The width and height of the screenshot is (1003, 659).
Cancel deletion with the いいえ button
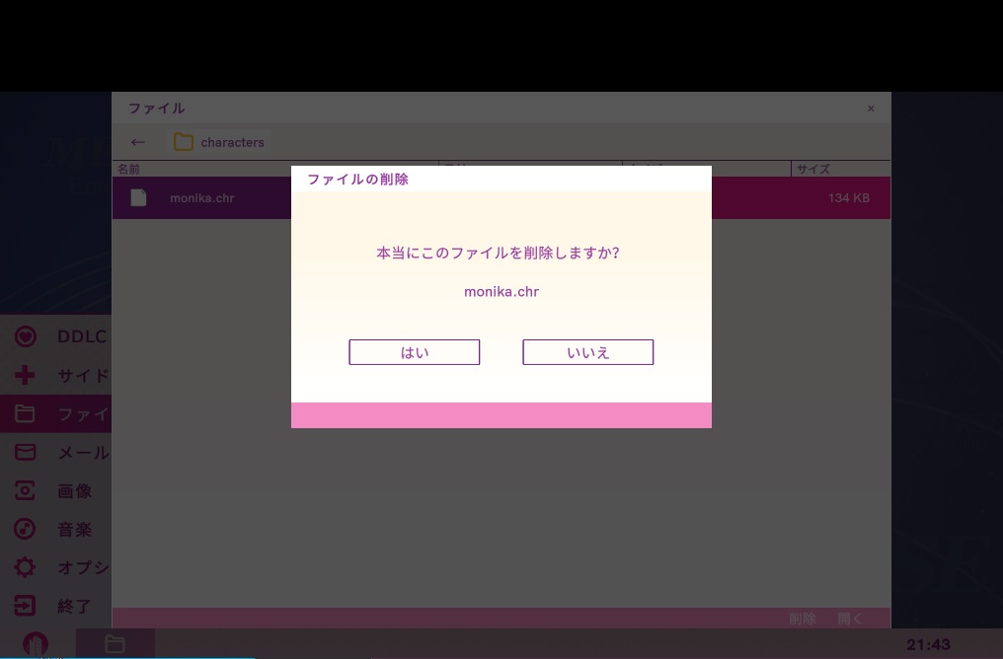coord(587,352)
